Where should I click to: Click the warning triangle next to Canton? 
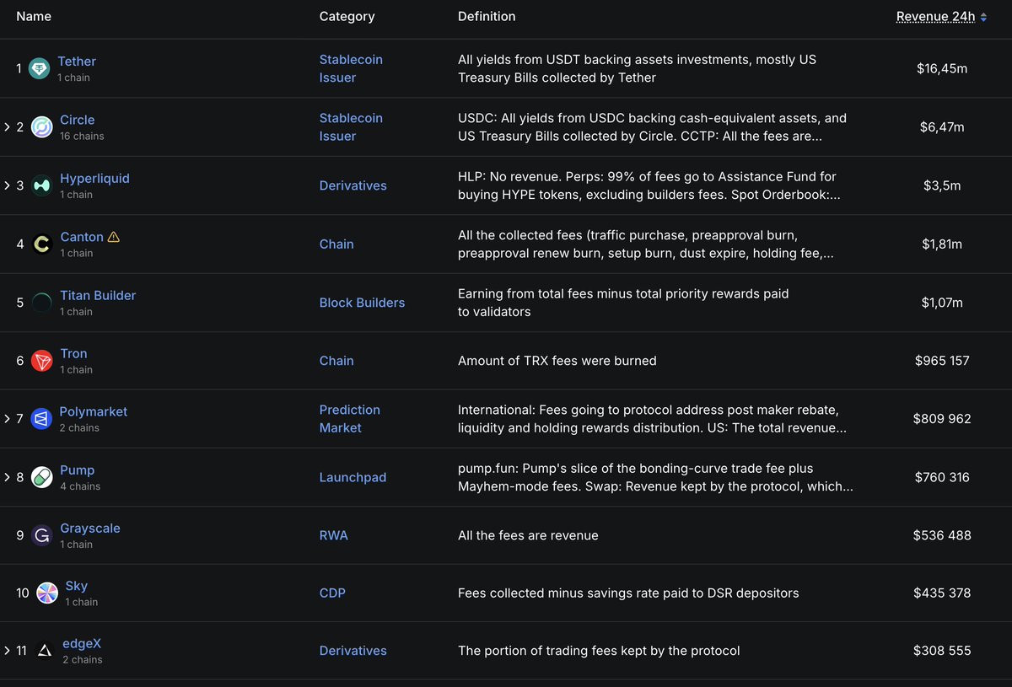coord(114,237)
